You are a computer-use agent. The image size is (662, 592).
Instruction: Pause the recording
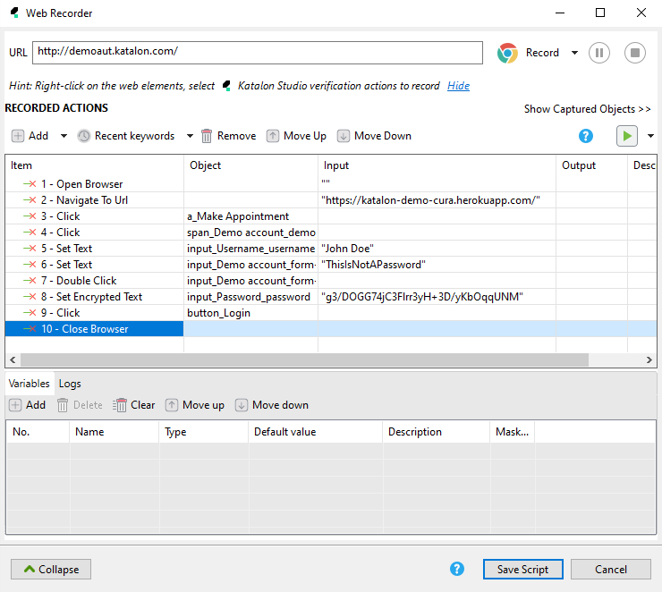pyautogui.click(x=599, y=53)
